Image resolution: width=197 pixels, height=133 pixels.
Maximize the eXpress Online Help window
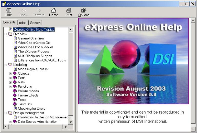click(x=187, y=4)
